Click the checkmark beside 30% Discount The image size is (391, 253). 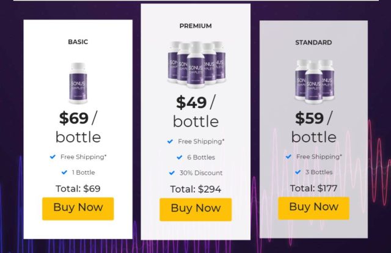(172, 173)
